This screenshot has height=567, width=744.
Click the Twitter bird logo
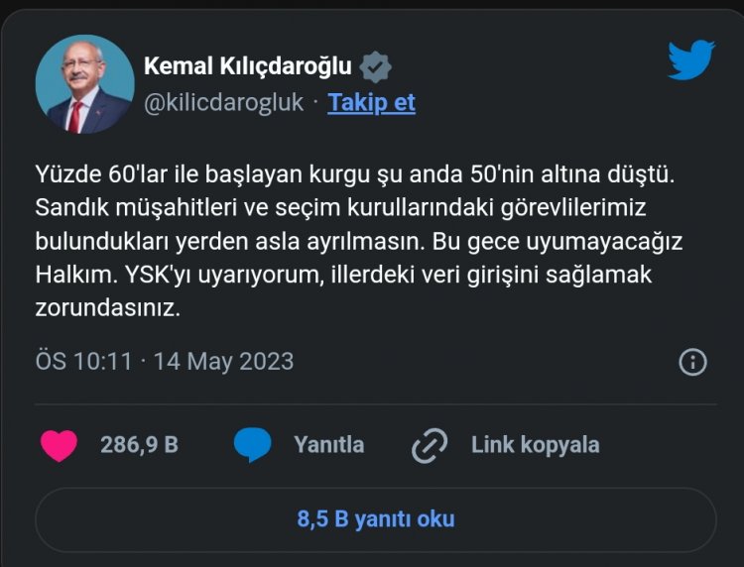[x=690, y=60]
